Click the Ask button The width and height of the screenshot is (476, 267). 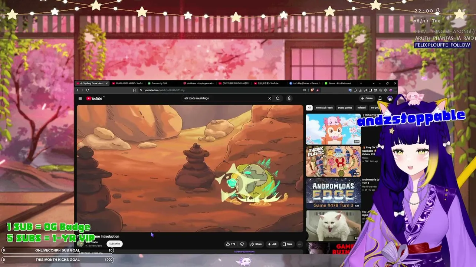click(272, 244)
